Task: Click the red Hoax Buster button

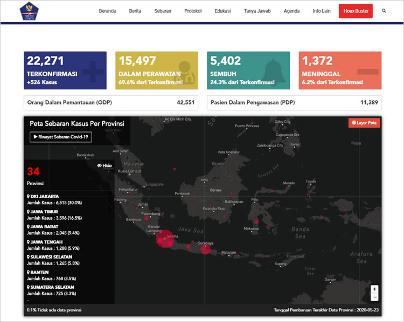Action: tap(356, 11)
